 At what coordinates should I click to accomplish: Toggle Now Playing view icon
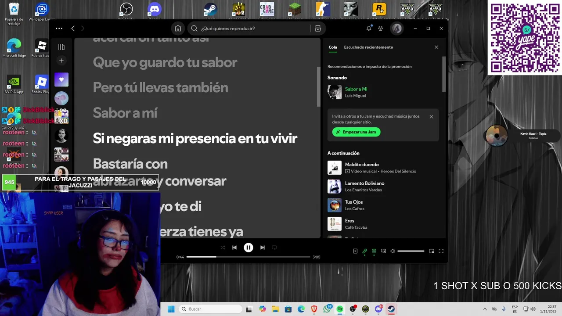point(355,251)
